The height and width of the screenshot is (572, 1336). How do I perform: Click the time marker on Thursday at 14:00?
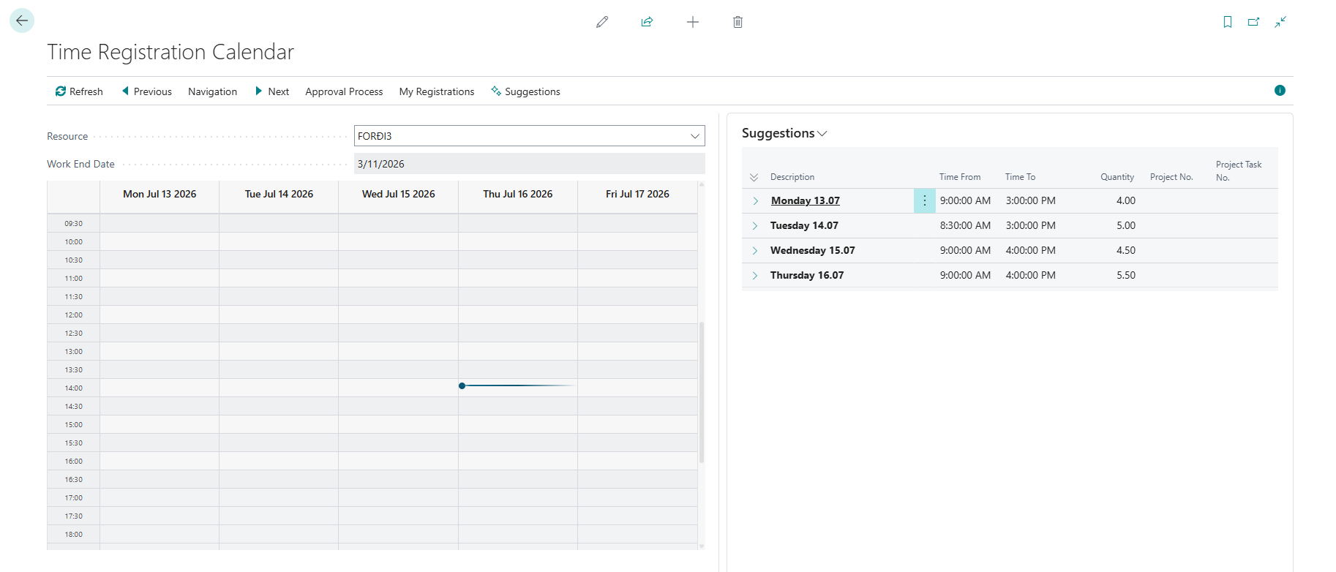(462, 385)
